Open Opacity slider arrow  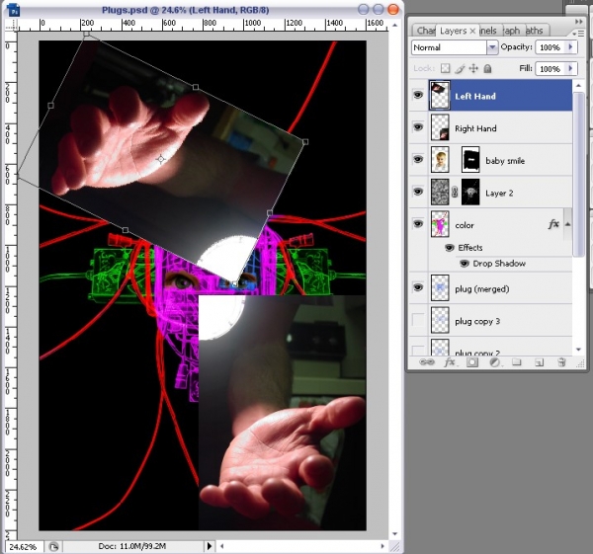point(570,46)
